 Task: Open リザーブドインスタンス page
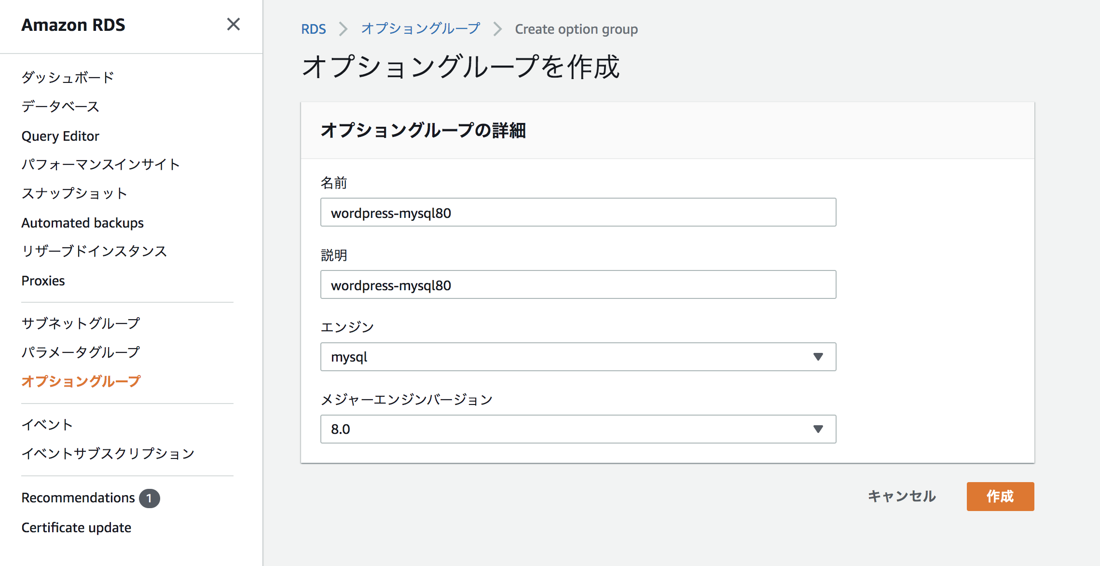coord(94,251)
